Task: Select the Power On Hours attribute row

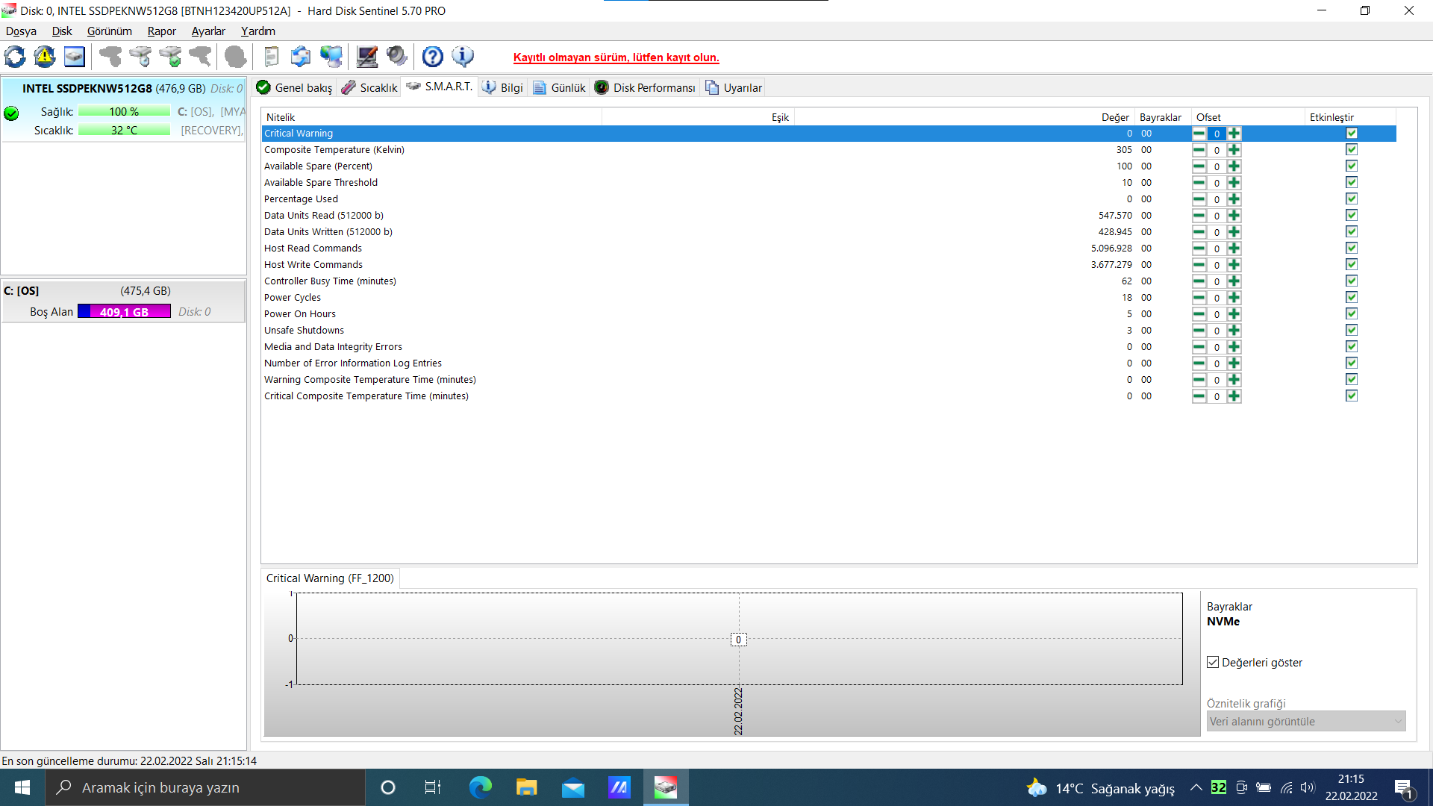Action: 828,314
